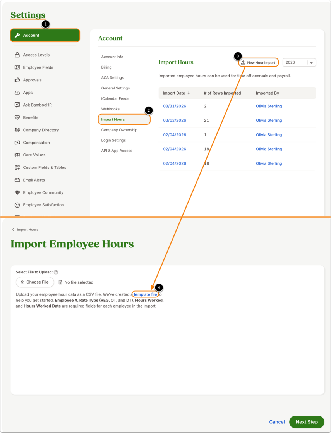Click Olivia Sterling in the 03/31/2026 row
Viewport: 331px width, 433px height.
269,106
